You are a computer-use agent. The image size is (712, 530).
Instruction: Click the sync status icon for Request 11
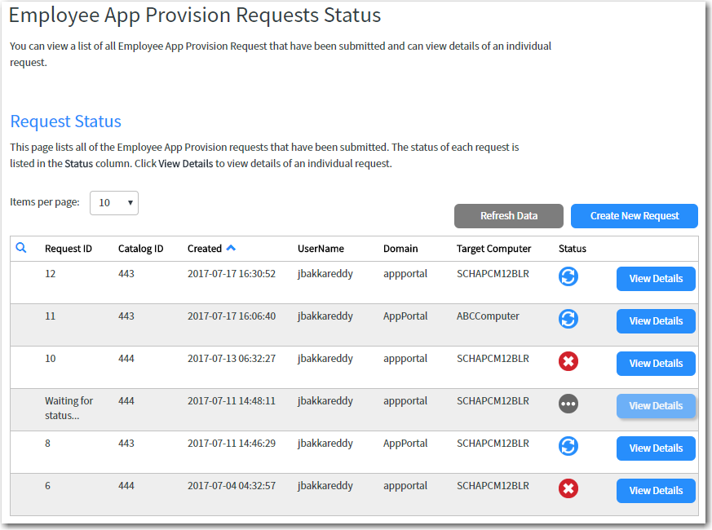coord(568,319)
